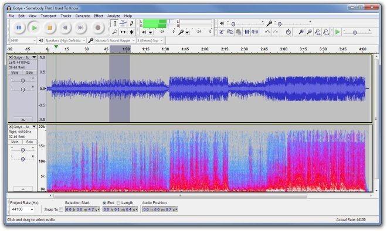
Task: Open the Effect menu
Action: pos(99,16)
